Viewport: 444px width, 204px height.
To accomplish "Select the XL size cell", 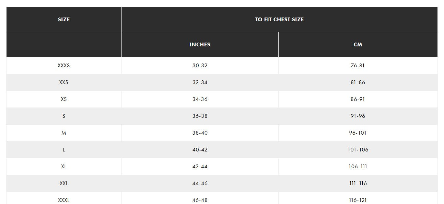I will [64, 167].
